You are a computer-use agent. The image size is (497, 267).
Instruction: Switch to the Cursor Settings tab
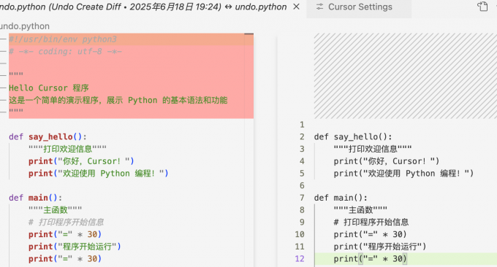coord(359,7)
